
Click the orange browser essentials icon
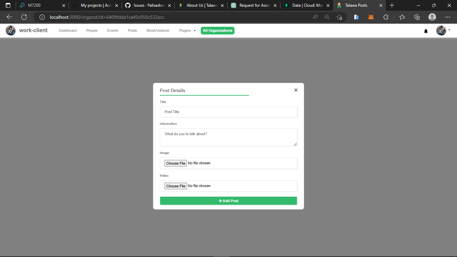pos(371,17)
